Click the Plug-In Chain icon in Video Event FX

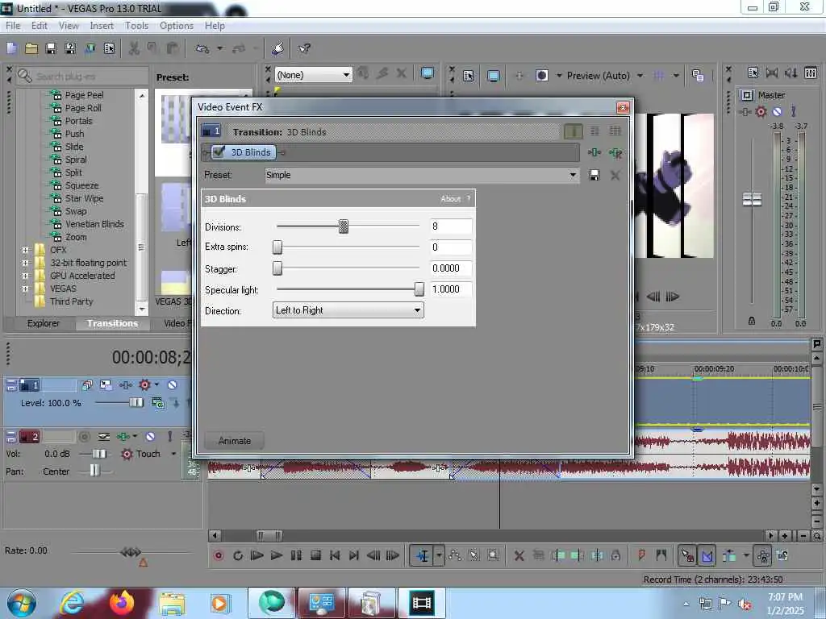pos(594,152)
